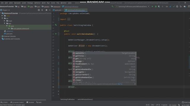Select getCurrentUrl() completion suggestion
This screenshot has width=190, height=106.
click(x=104, y=74)
